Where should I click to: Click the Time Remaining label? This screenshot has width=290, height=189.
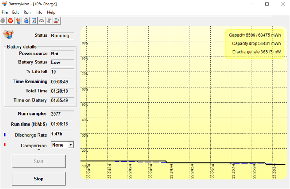[x=30, y=81]
